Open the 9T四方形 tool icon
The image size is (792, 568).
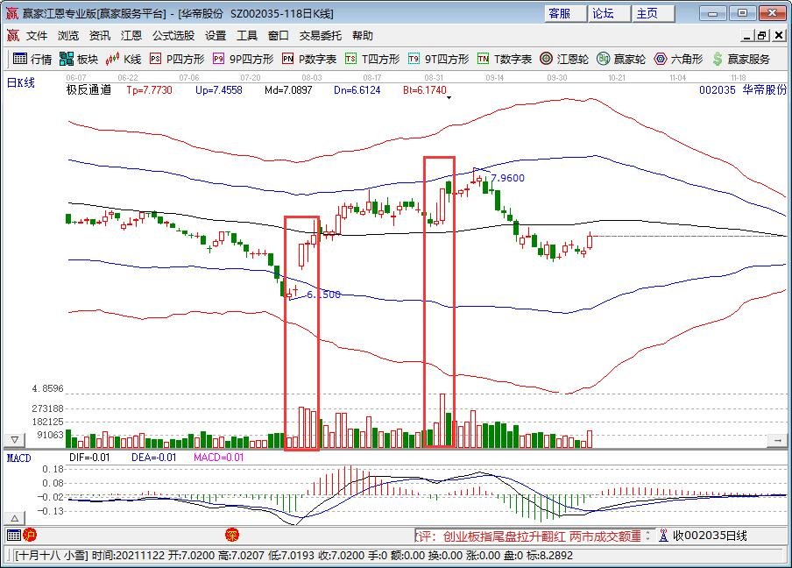pyautogui.click(x=414, y=59)
